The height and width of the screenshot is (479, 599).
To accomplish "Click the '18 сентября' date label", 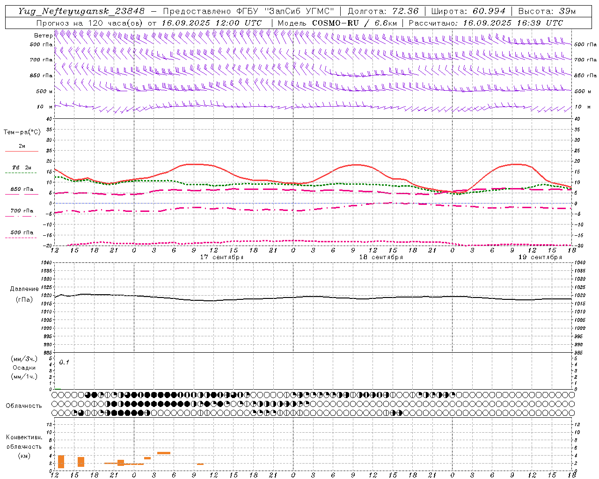I will (x=381, y=257).
